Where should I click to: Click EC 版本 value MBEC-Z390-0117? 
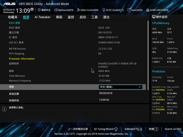[108, 37]
